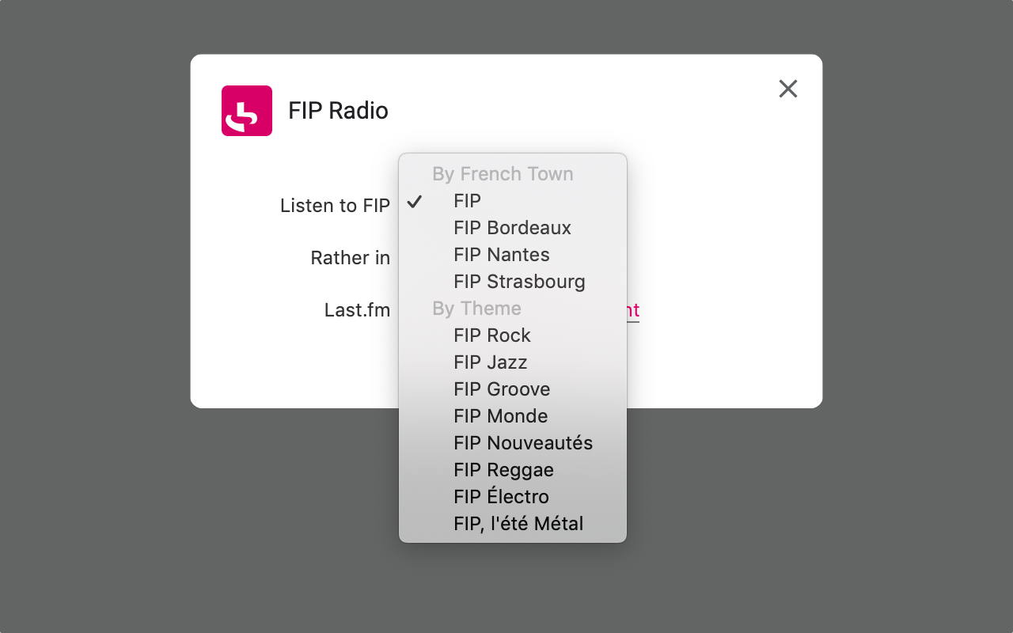Choose FIP Bordeaux from the station list

pos(512,228)
